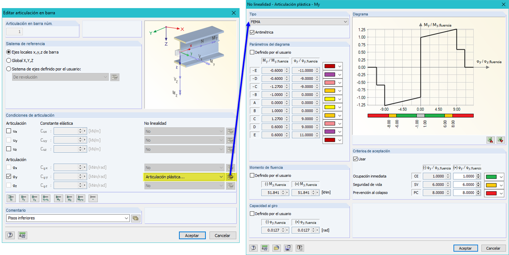Open the Ocupación inmediata color dropdown
This screenshot has width=509, height=255.
click(x=501, y=176)
